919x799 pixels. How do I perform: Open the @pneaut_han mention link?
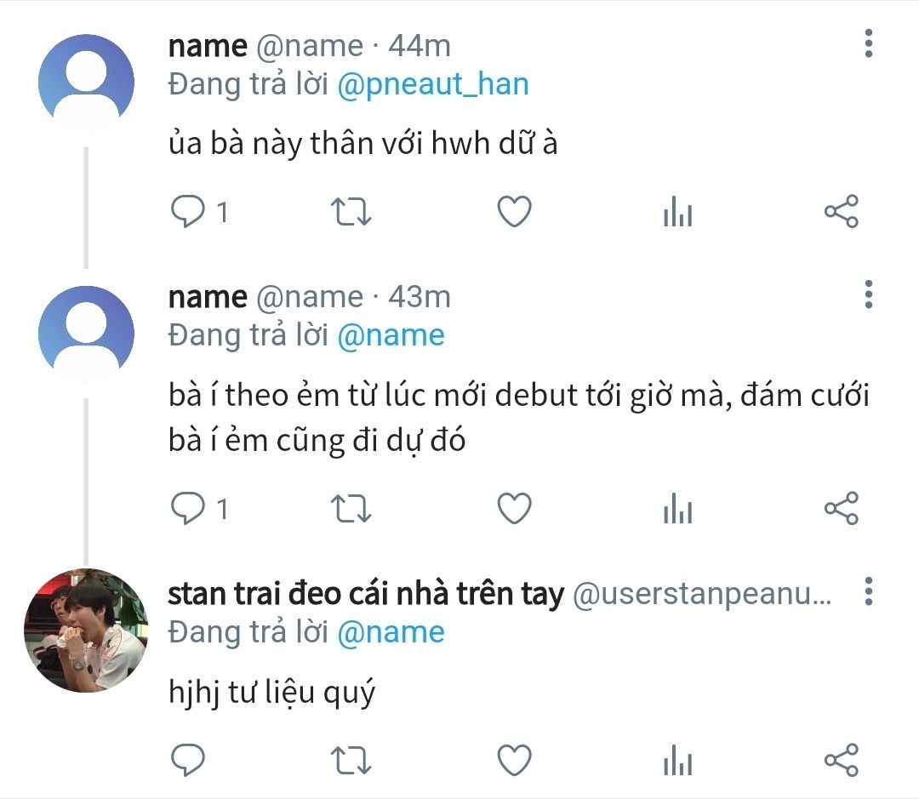point(433,84)
